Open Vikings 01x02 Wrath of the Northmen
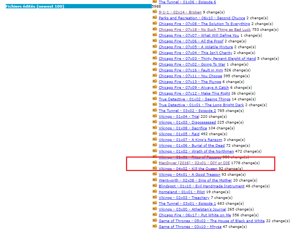Image resolution: width=296 pixels, height=250 pixels. coord(196,151)
